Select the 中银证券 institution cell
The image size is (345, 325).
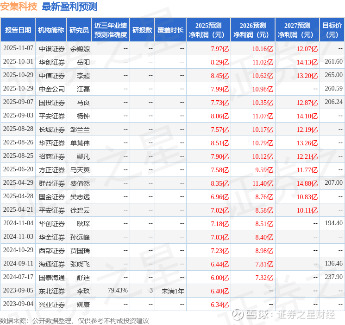pyautogui.click(x=52, y=49)
